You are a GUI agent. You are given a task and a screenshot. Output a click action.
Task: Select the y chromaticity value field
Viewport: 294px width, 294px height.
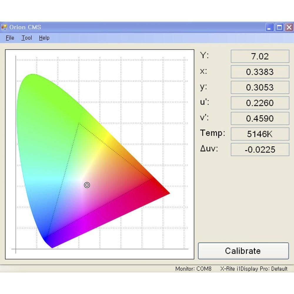pos(260,87)
